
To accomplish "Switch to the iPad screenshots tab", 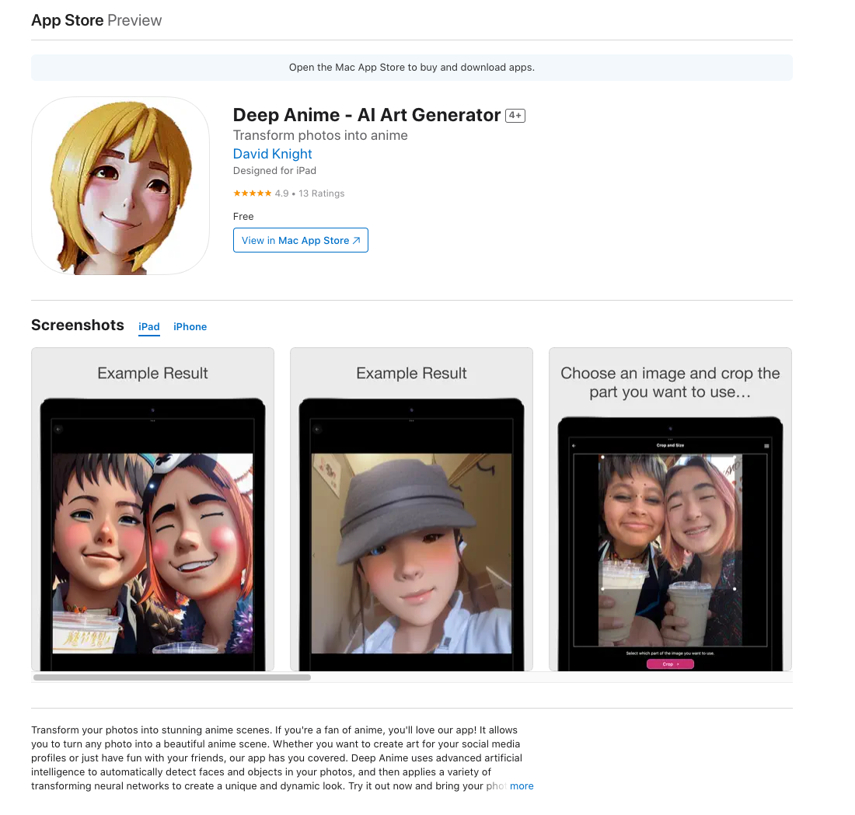I will 149,327.
